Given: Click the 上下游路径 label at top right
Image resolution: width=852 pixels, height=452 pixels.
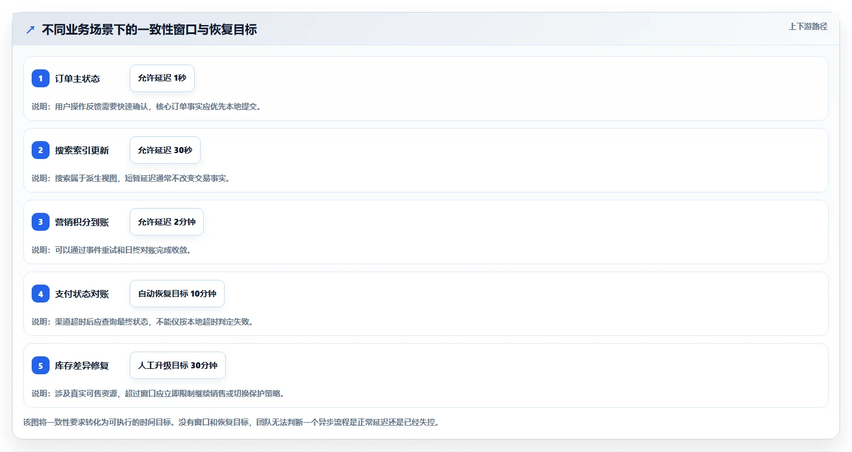Looking at the screenshot, I should pos(808,26).
